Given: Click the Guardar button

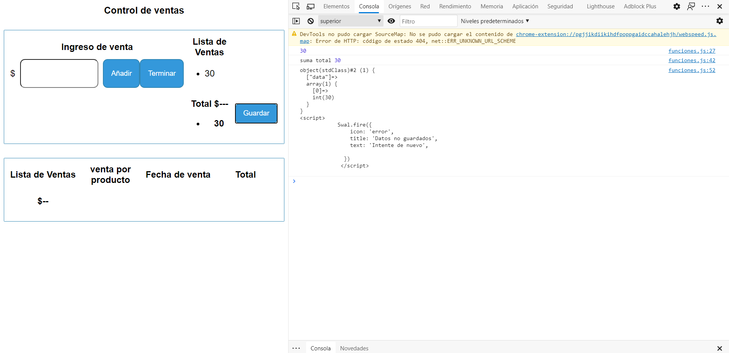Looking at the screenshot, I should [x=256, y=113].
